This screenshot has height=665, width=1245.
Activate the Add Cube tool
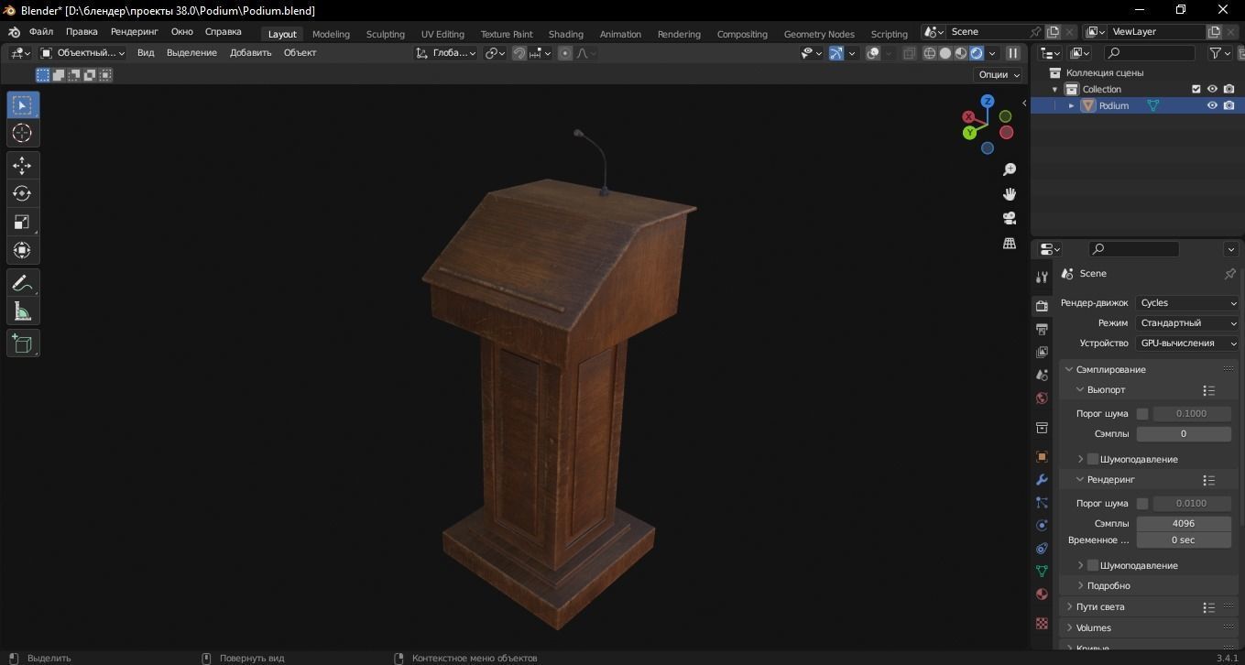[22, 343]
